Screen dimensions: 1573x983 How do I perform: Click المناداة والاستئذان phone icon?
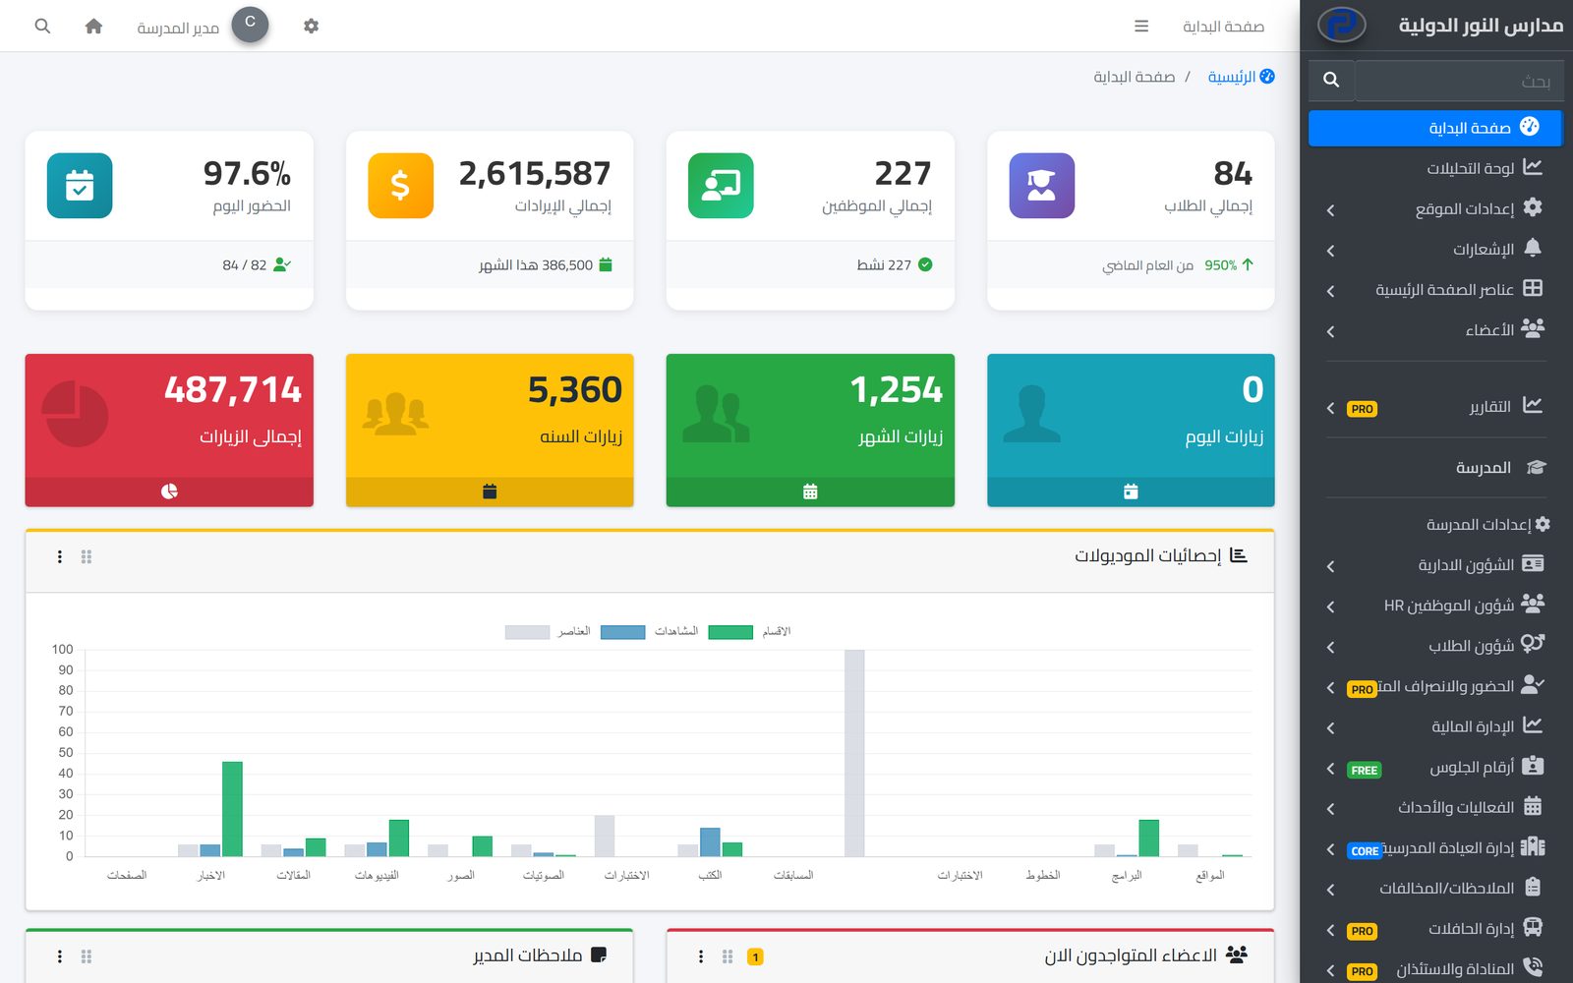tap(1533, 967)
